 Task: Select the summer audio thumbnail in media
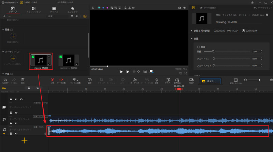pyautogui.click(x=69, y=61)
